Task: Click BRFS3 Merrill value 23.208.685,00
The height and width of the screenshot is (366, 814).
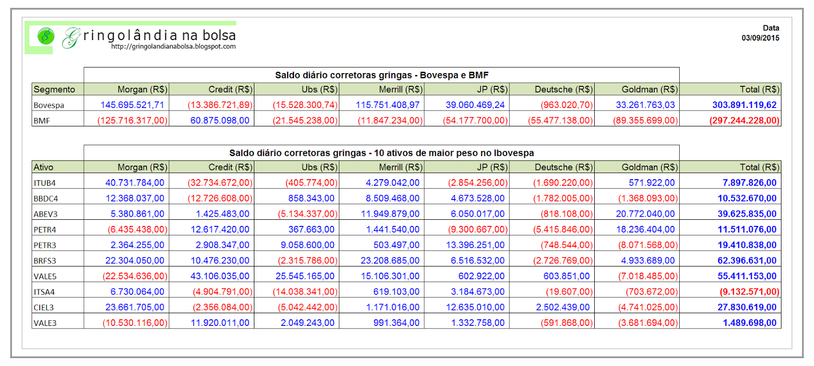Action: 390,261
